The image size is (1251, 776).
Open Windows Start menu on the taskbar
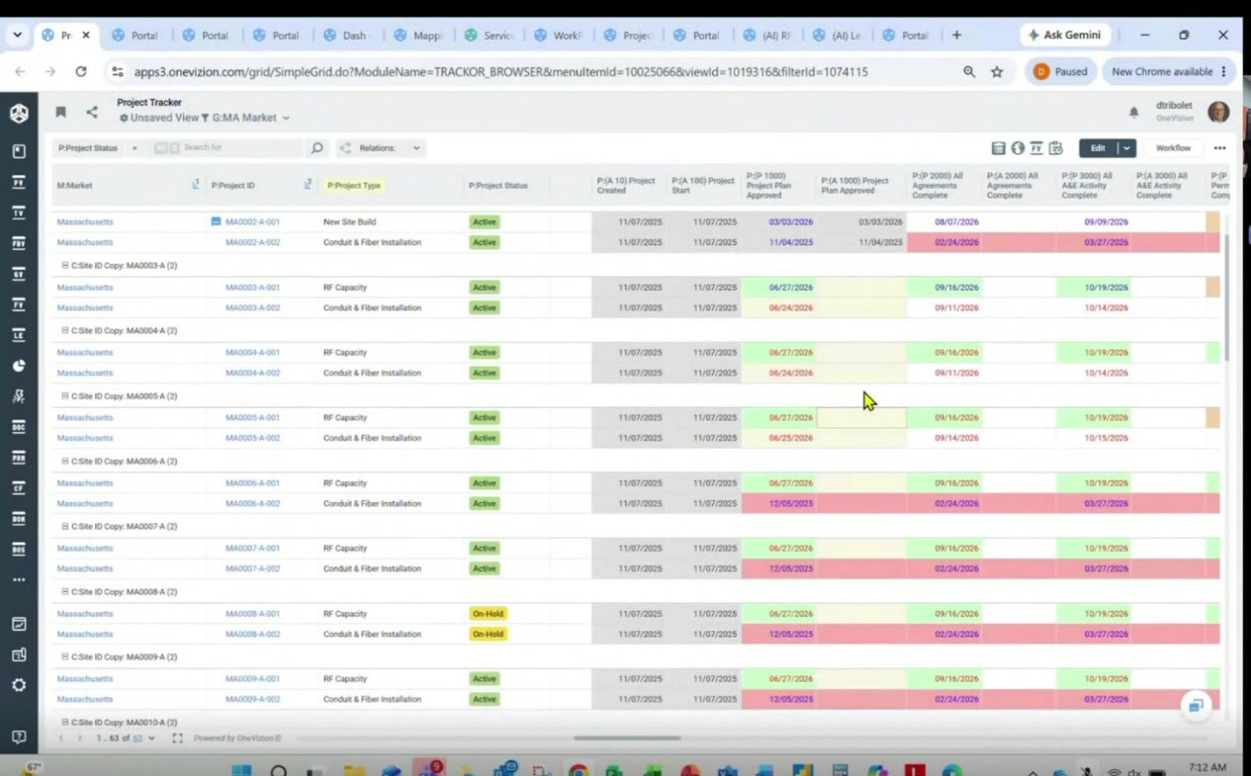pyautogui.click(x=241, y=770)
